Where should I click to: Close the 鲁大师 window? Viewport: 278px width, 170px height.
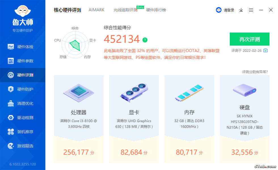[271, 10]
